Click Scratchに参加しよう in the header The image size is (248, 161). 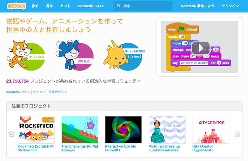point(197,6)
